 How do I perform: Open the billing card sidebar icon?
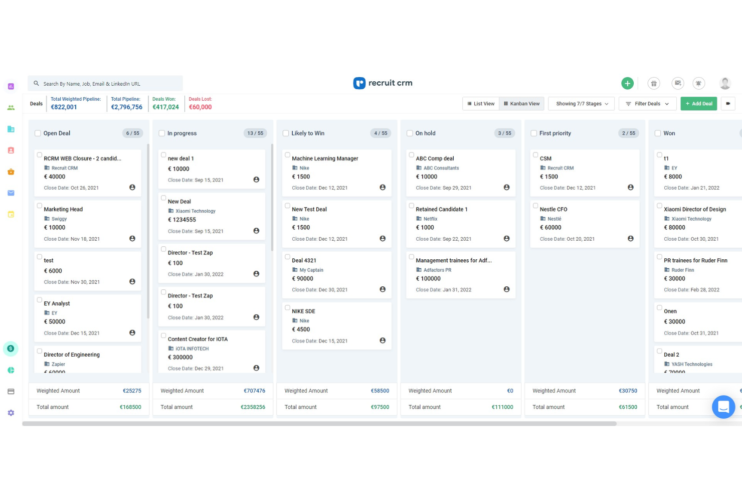pyautogui.click(x=11, y=391)
